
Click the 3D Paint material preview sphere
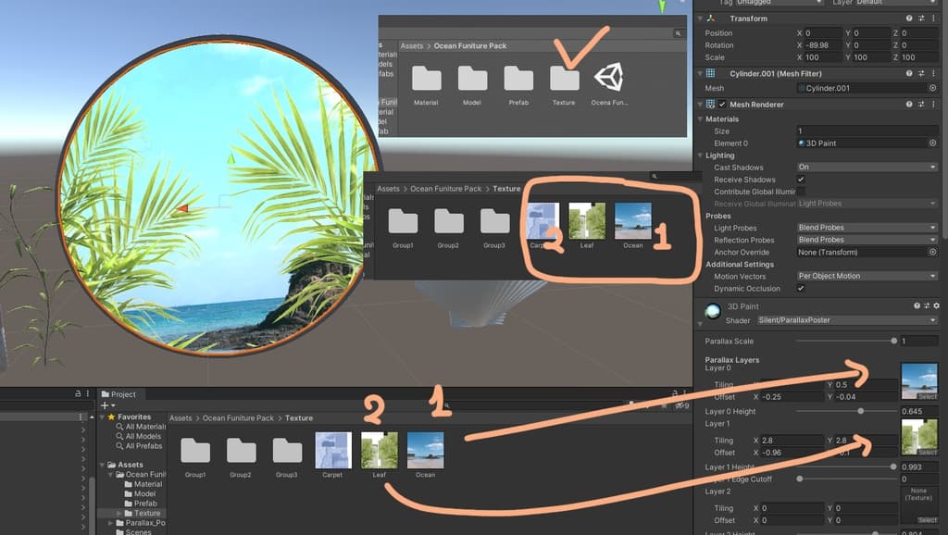(713, 311)
